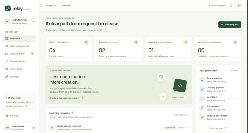Image resolution: width=248 pixels, height=133 pixels.
Task: Go to Overview in sidebar
Action: pos(20,38)
